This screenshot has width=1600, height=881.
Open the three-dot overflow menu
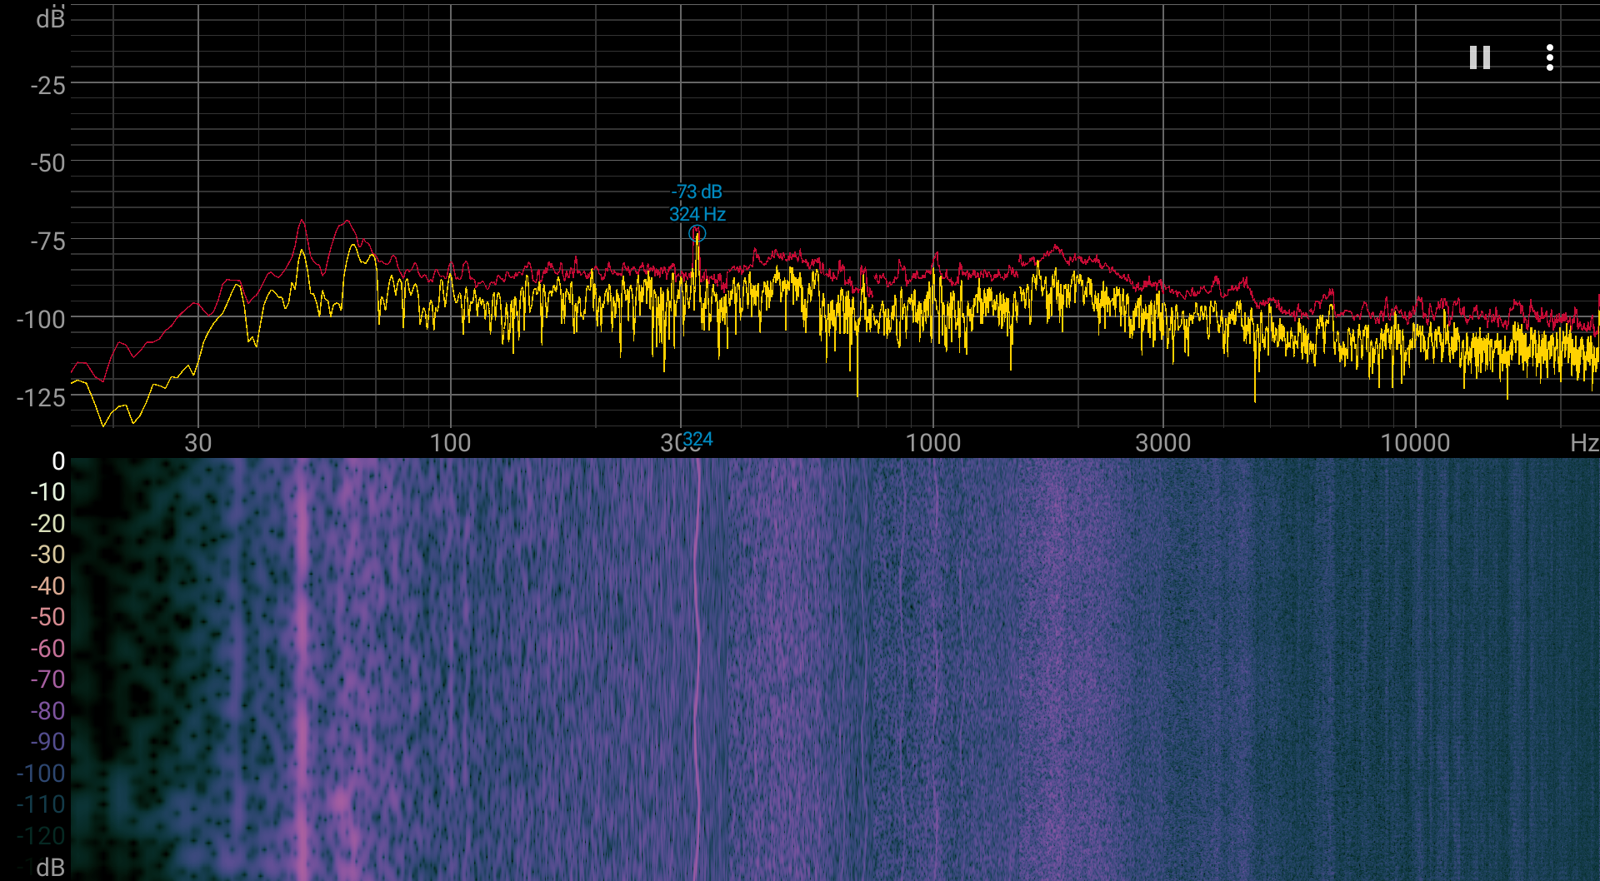pos(1549,57)
